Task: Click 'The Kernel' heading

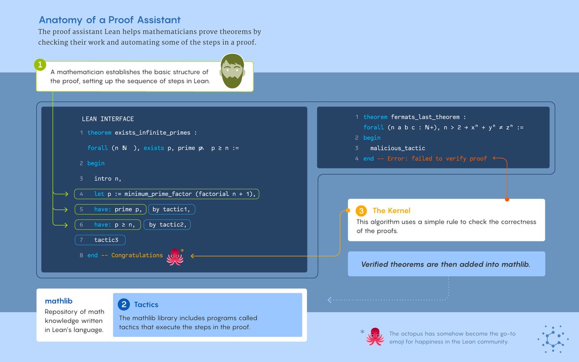Action: click(x=391, y=211)
